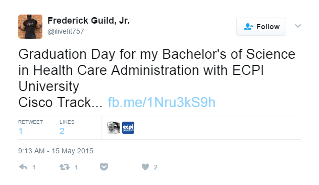Screen dimensions: 319x185
Task: Follow Frederick Guild, Jr.
Action: pos(261,27)
